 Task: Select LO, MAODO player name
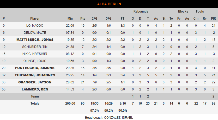(x=35, y=26)
